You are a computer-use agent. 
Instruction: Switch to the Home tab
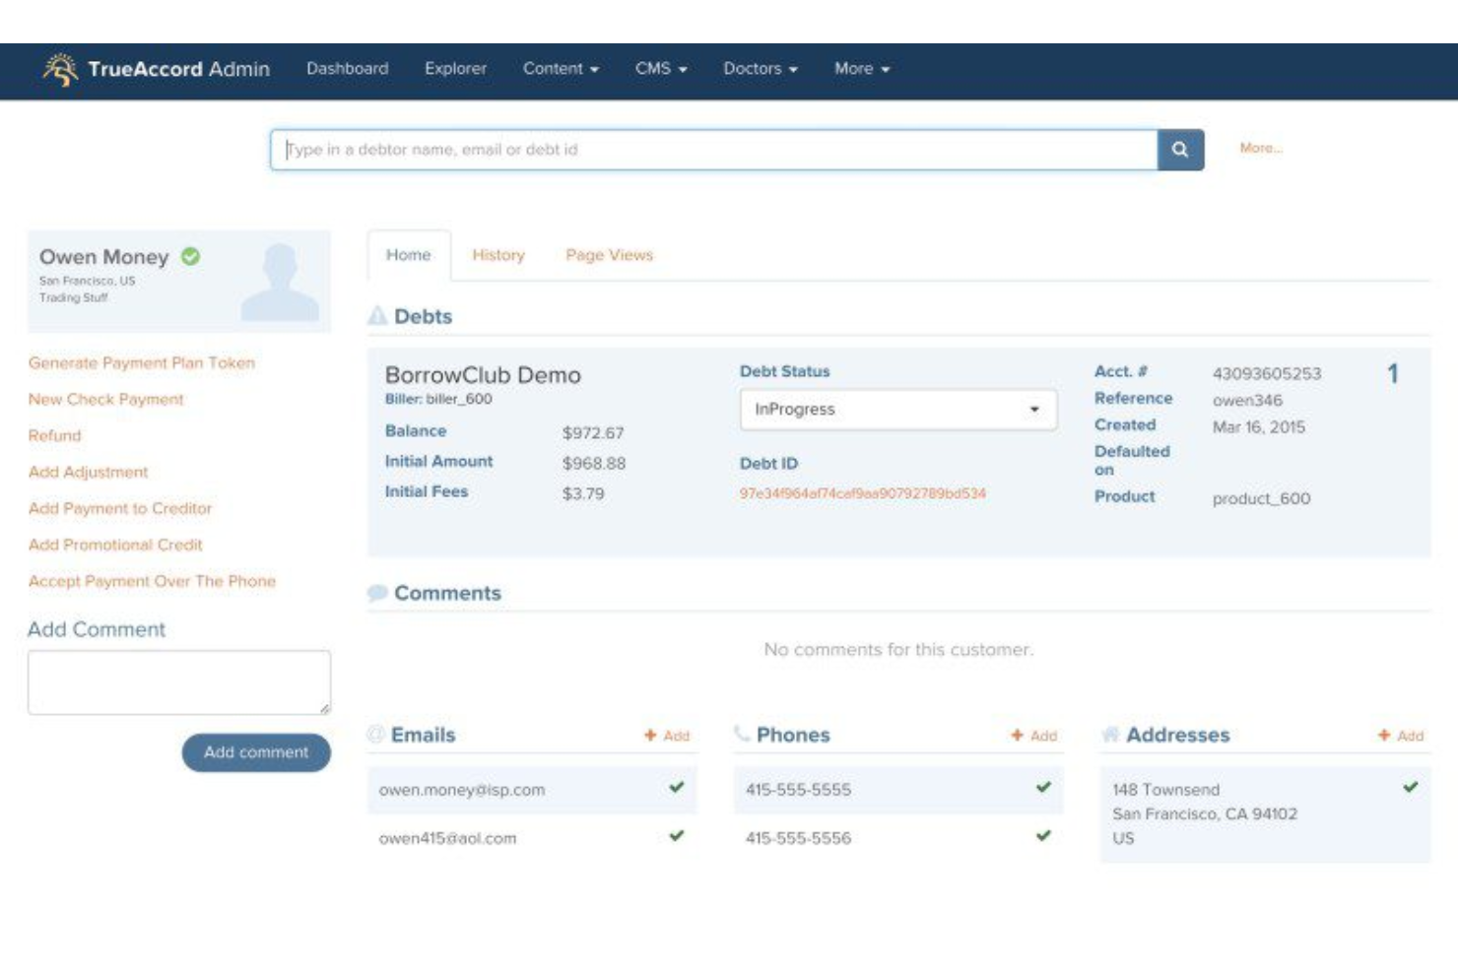[408, 255]
